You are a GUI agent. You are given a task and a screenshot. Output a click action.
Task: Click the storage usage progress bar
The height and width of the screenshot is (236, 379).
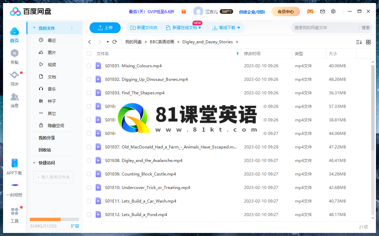point(54,219)
